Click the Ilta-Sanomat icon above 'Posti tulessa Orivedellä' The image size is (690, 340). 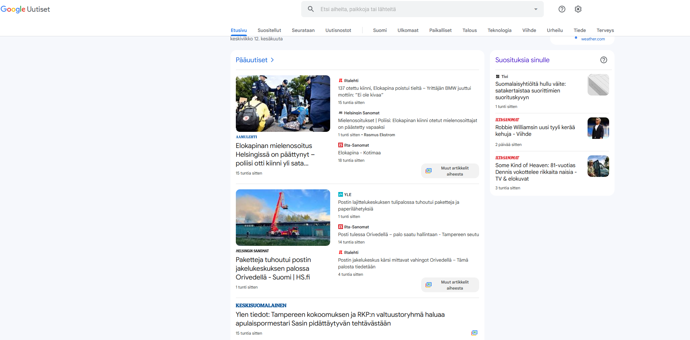pos(341,227)
